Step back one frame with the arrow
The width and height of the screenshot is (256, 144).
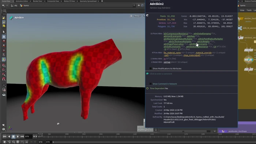click(34, 136)
